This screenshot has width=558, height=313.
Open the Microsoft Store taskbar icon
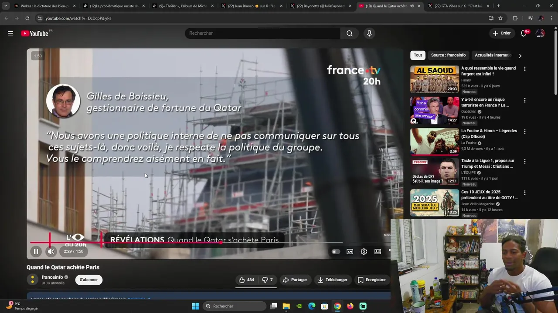324,306
